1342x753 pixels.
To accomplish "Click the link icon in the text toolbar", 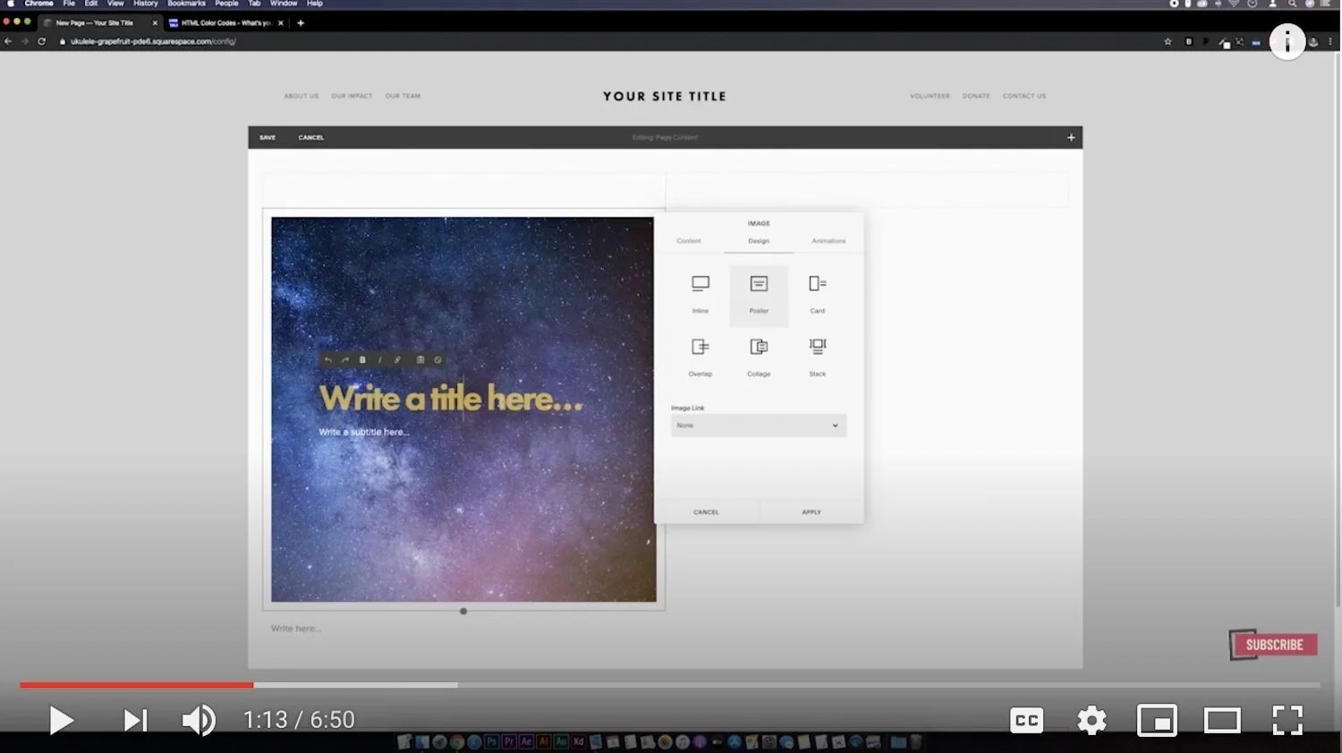I will click(397, 360).
